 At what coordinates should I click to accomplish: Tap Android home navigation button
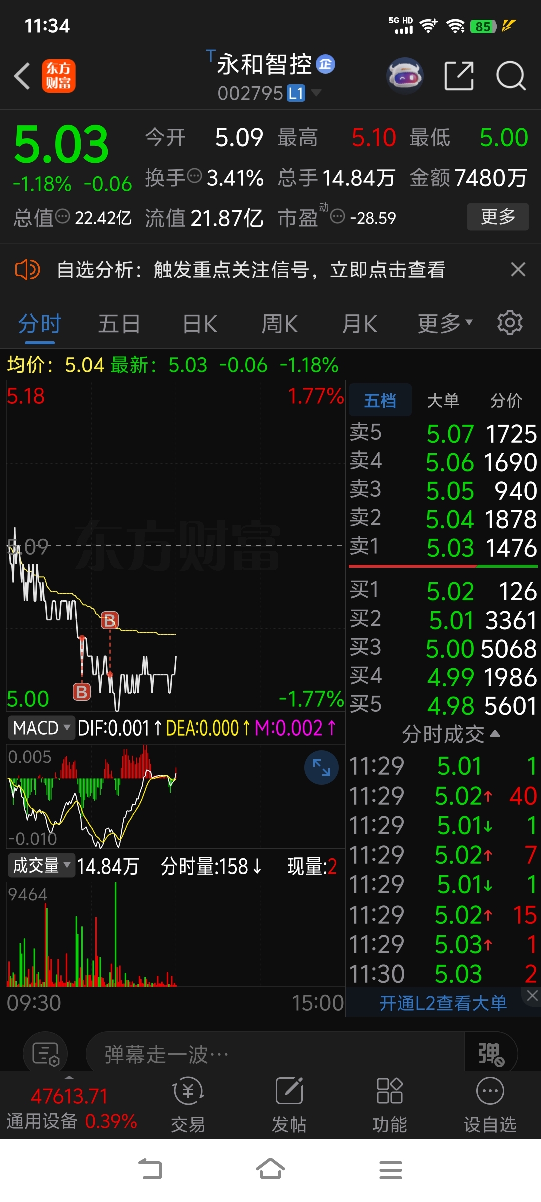point(270,1170)
